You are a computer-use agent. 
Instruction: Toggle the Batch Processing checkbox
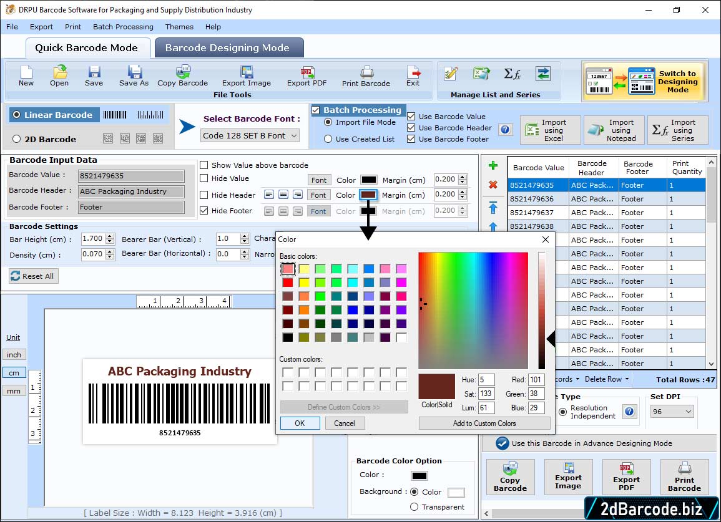coord(315,110)
